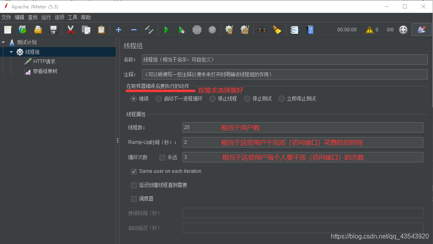433x244 pixels.
Task: Click the minus Collapse All icon
Action: pos(133,30)
